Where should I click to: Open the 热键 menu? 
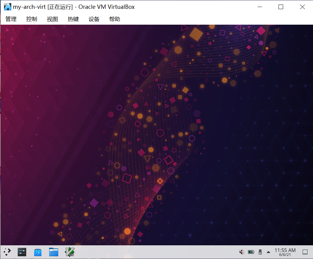[73, 19]
